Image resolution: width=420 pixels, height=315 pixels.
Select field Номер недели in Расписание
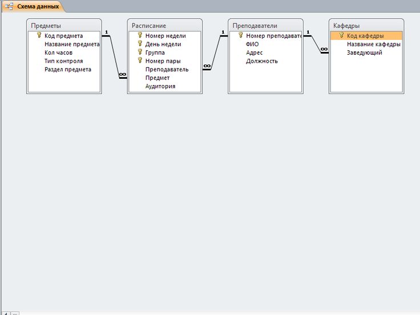pyautogui.click(x=165, y=35)
